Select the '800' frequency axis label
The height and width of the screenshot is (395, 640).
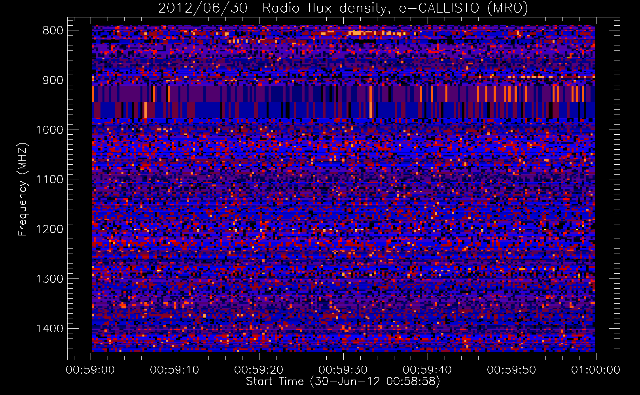point(53,31)
